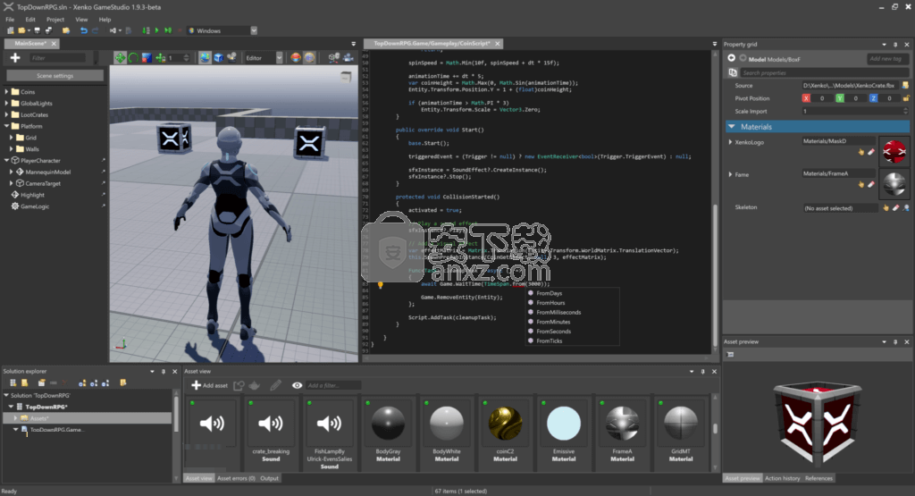
Task: Click the browse file icon next to Source
Action: click(906, 85)
